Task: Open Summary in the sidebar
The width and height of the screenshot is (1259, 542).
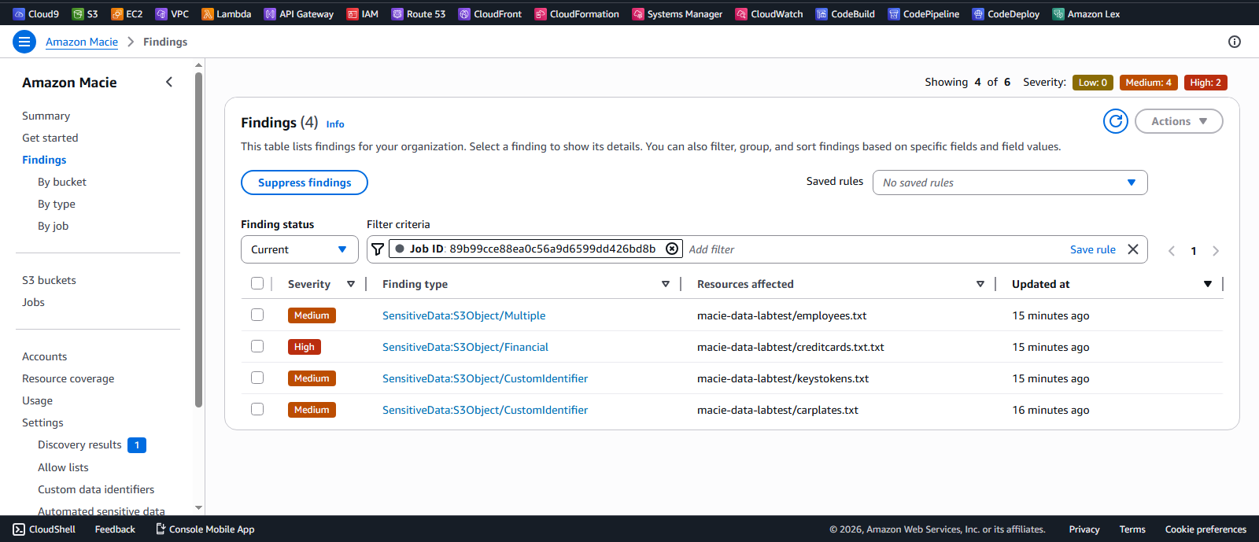Action: pyautogui.click(x=46, y=116)
